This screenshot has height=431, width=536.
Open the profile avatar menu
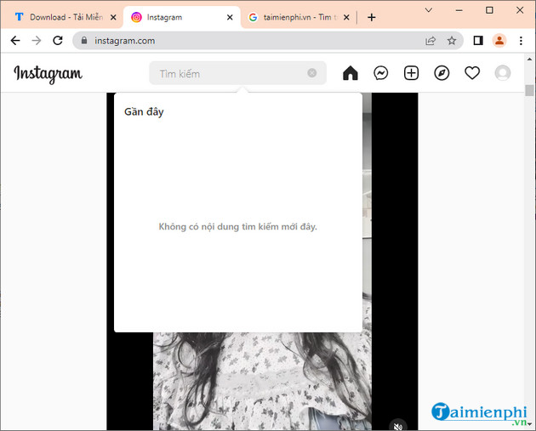tap(503, 73)
